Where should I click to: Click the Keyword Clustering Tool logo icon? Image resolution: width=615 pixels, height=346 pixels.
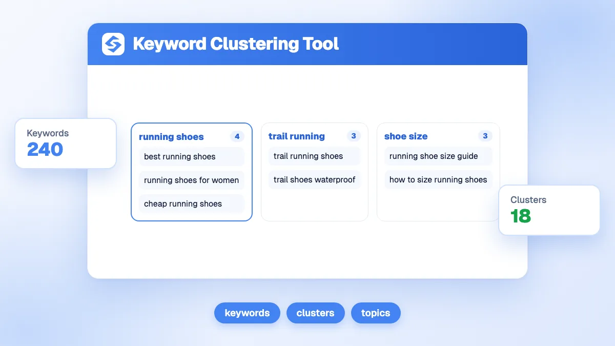pyautogui.click(x=113, y=44)
